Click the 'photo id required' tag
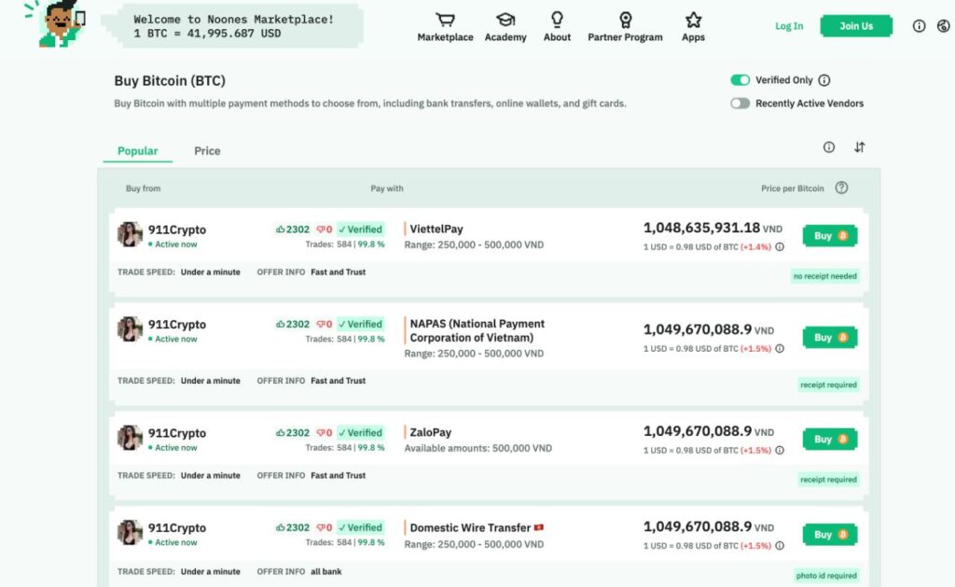 click(826, 576)
